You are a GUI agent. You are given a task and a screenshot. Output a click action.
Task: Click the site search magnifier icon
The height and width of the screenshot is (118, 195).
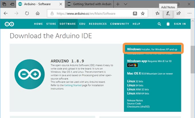159,24
